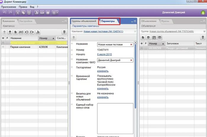The image size is (207, 137).
Task: Open the Приложение menu
Action: tap(9, 7)
